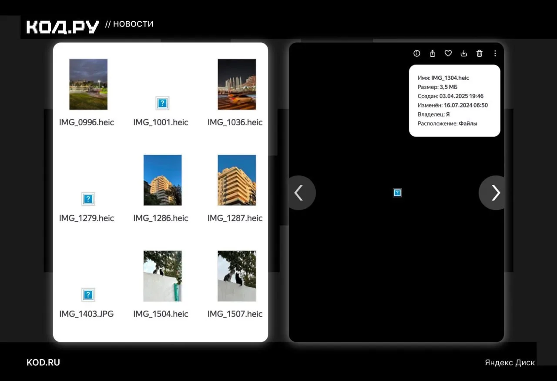Click IMG_1403.JPG missing preview icon
This screenshot has height=381, width=557.
click(x=88, y=295)
